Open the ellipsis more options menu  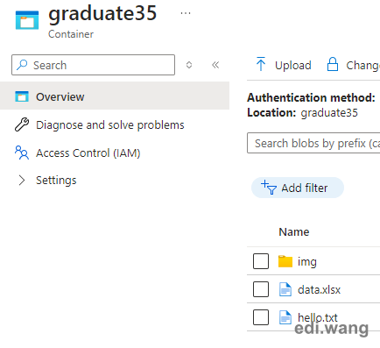(186, 13)
